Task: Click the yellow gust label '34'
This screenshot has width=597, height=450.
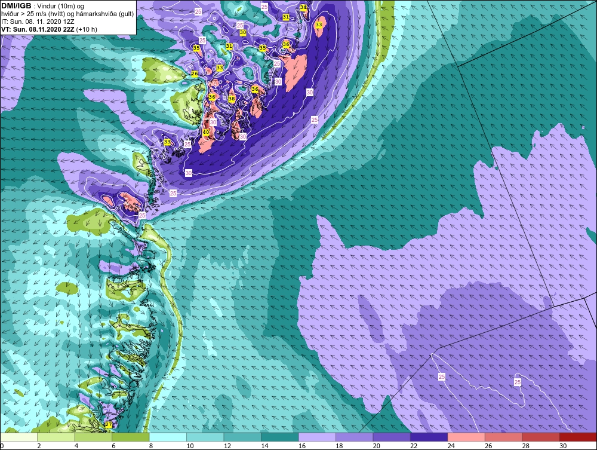Action: pyautogui.click(x=303, y=7)
